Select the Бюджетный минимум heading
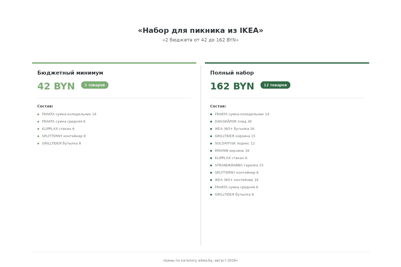The width and height of the screenshot is (401, 267). click(70, 73)
